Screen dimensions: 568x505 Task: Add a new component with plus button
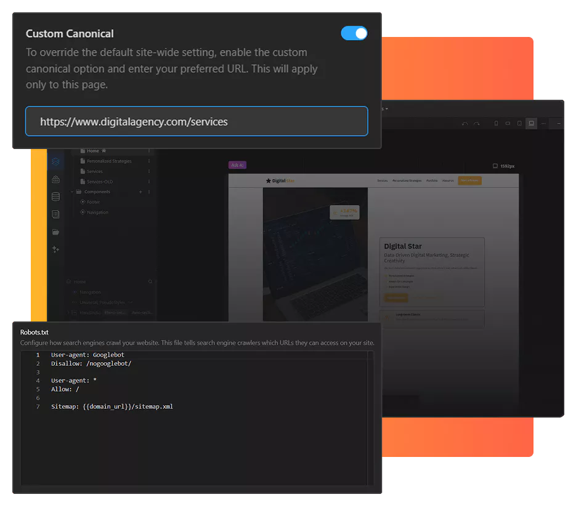(140, 192)
